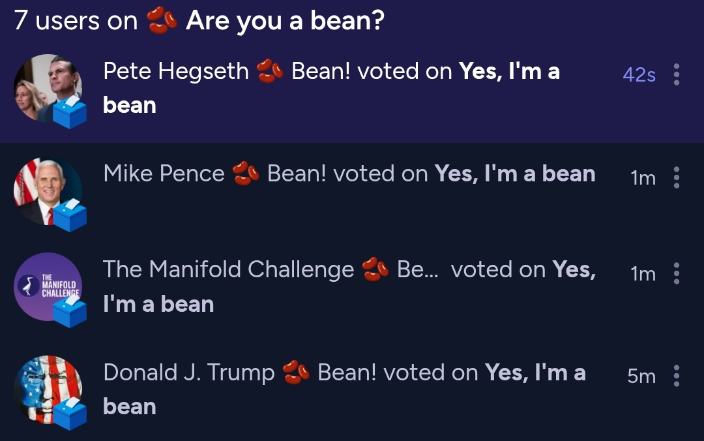The height and width of the screenshot is (441, 704).
Task: Open options menu for Pete Hegseth notification
Action: pyautogui.click(x=677, y=75)
